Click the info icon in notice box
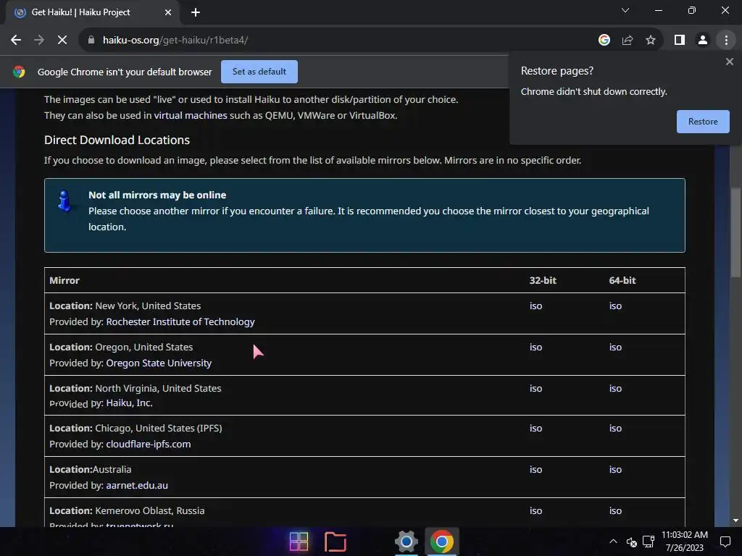742x556 pixels. pyautogui.click(x=64, y=201)
